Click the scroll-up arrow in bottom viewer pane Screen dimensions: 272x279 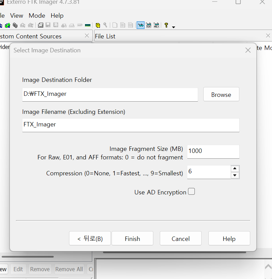(x=269, y=267)
